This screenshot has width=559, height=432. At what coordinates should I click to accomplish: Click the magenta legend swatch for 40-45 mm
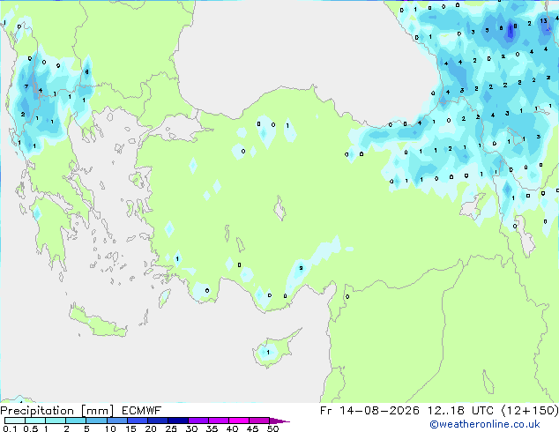click(x=239, y=421)
